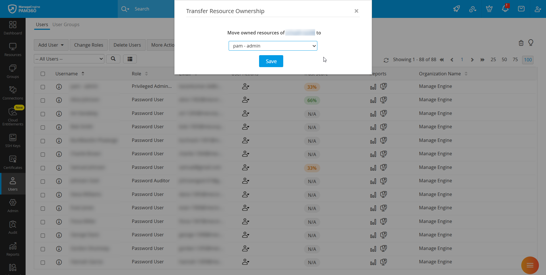
Task: Open the More Actions menu
Action: click(x=163, y=45)
